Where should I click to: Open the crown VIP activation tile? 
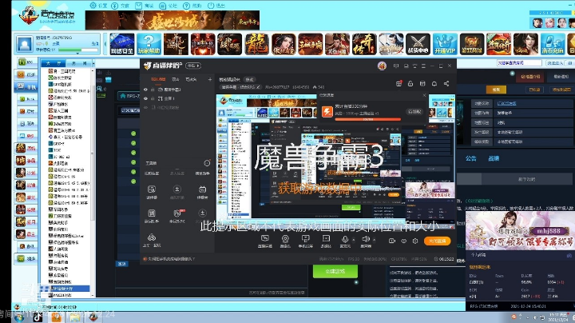pyautogui.click(x=445, y=44)
